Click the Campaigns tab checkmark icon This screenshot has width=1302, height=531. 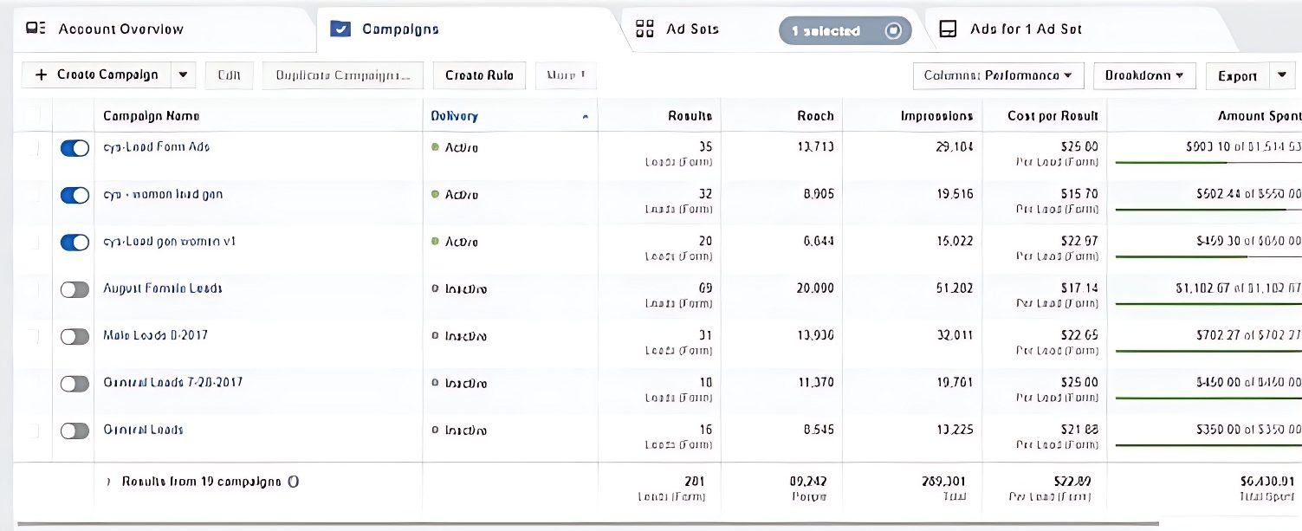pos(341,29)
